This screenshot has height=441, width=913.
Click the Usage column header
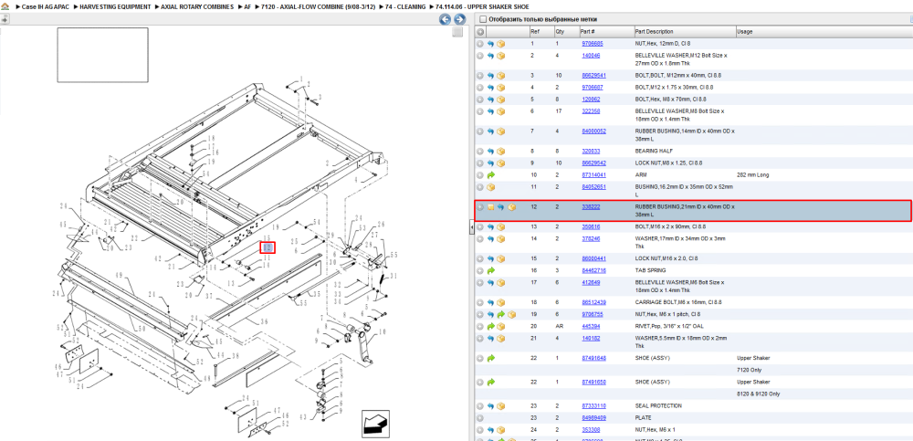823,32
